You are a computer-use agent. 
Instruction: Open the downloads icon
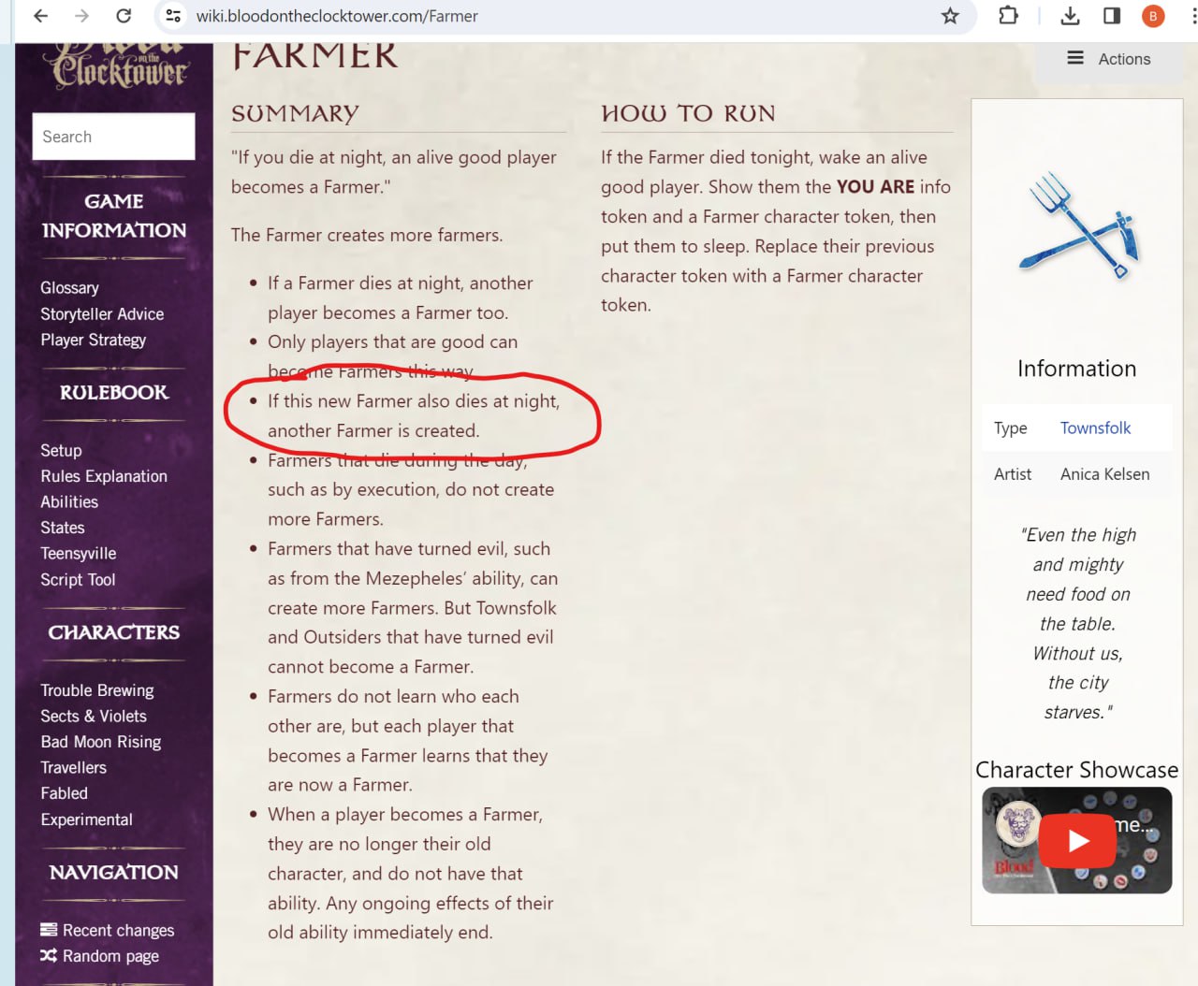(1070, 16)
